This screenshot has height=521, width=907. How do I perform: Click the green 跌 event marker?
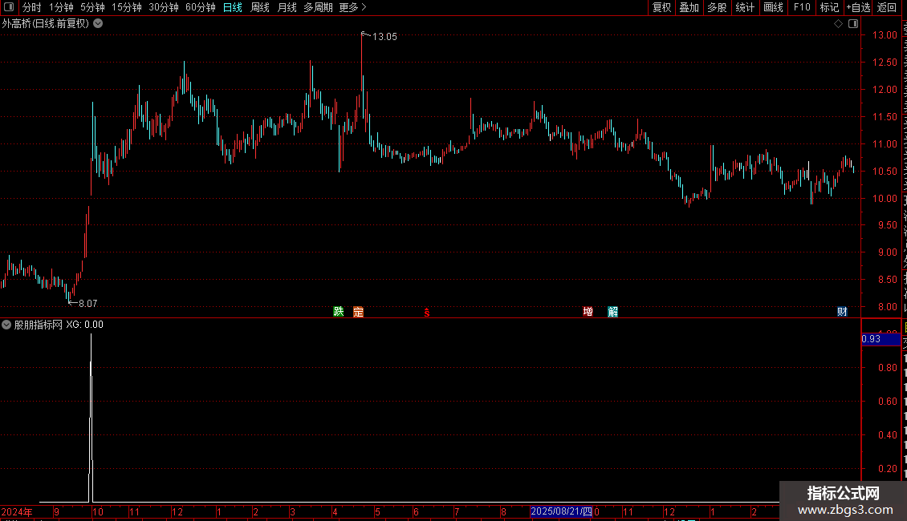click(x=339, y=312)
